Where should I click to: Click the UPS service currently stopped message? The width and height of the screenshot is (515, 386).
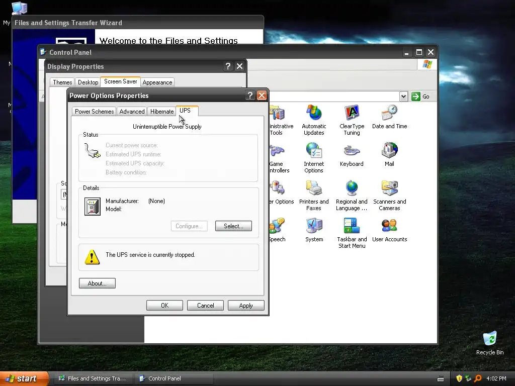[x=150, y=255]
